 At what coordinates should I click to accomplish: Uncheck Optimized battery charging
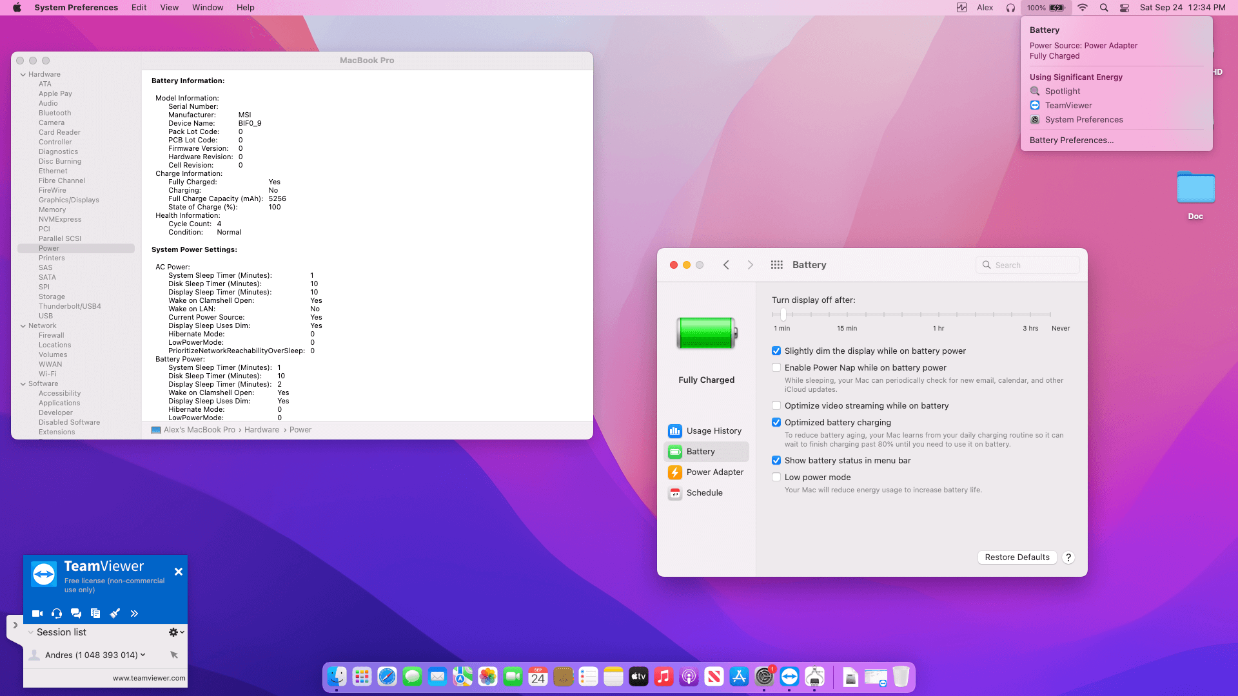[776, 423]
